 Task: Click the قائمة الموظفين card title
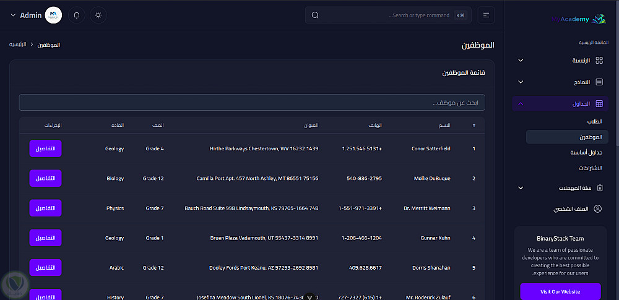click(463, 73)
